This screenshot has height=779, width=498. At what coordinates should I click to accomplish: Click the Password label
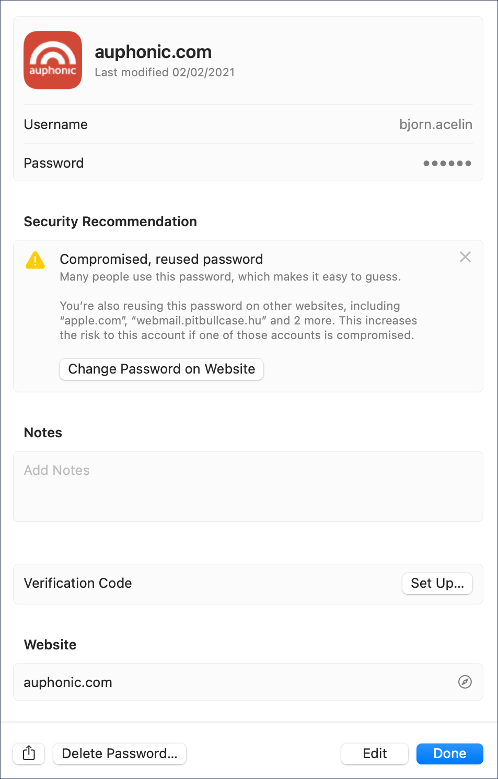(54, 163)
